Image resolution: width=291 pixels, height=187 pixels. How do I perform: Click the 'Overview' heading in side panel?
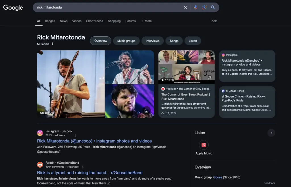pos(203,167)
